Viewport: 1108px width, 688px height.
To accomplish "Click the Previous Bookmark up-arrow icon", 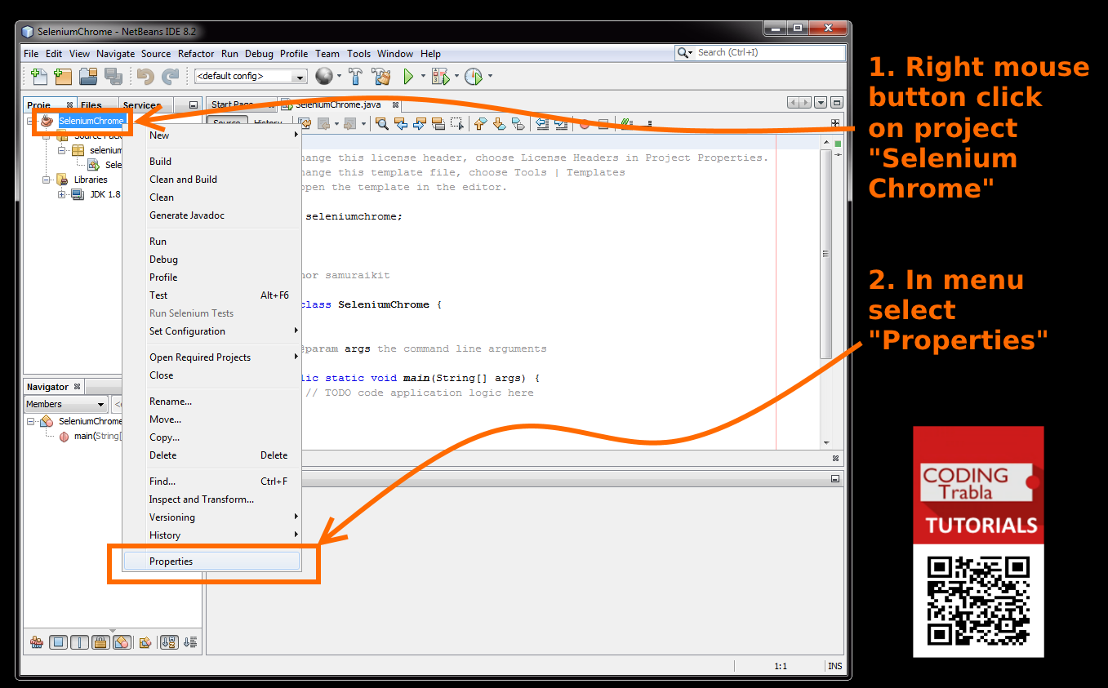I will pos(480,124).
